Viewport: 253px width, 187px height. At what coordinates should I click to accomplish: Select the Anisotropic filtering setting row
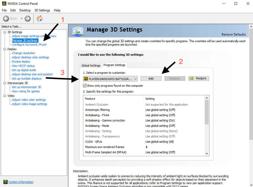(97, 110)
